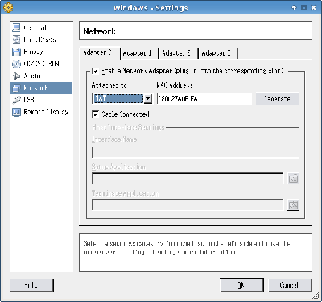Open the Attached to dropdown arrow
The height and width of the screenshot is (302, 322).
click(148, 99)
